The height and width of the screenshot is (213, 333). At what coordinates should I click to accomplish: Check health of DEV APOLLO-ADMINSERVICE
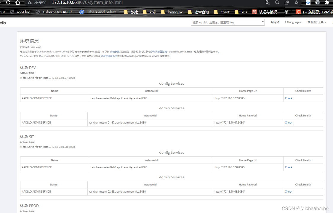click(x=288, y=123)
